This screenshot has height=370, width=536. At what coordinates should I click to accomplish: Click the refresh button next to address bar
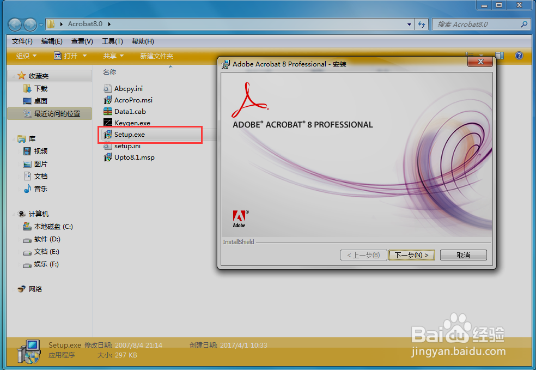[x=422, y=25]
